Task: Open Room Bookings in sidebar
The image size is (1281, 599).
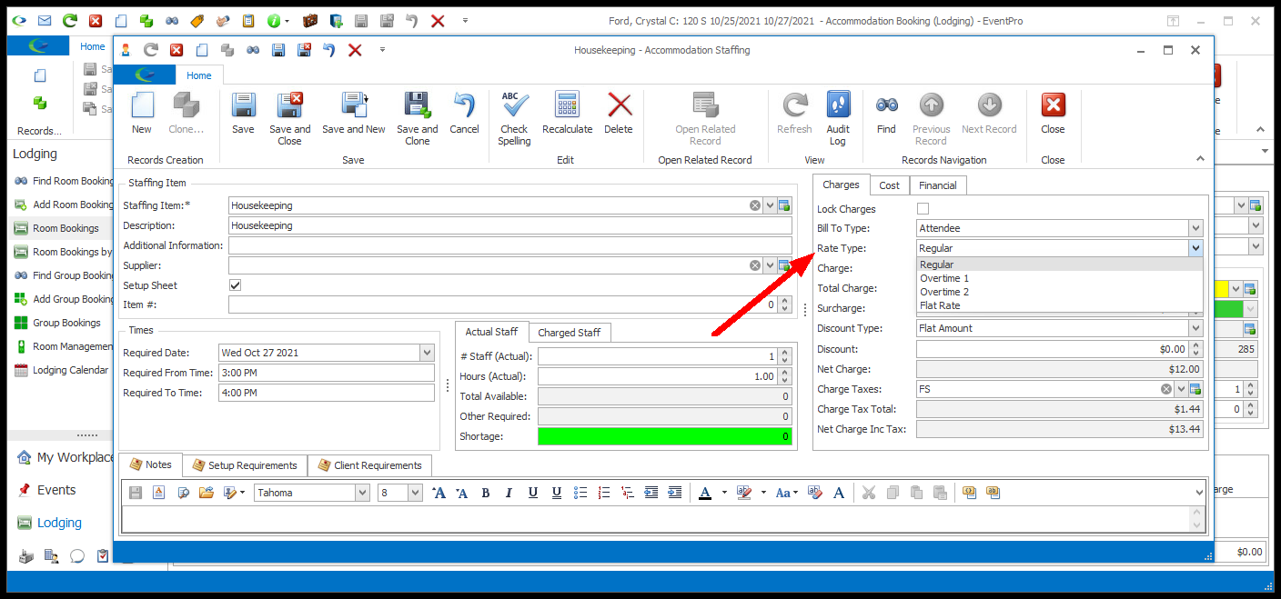Action: point(56,228)
